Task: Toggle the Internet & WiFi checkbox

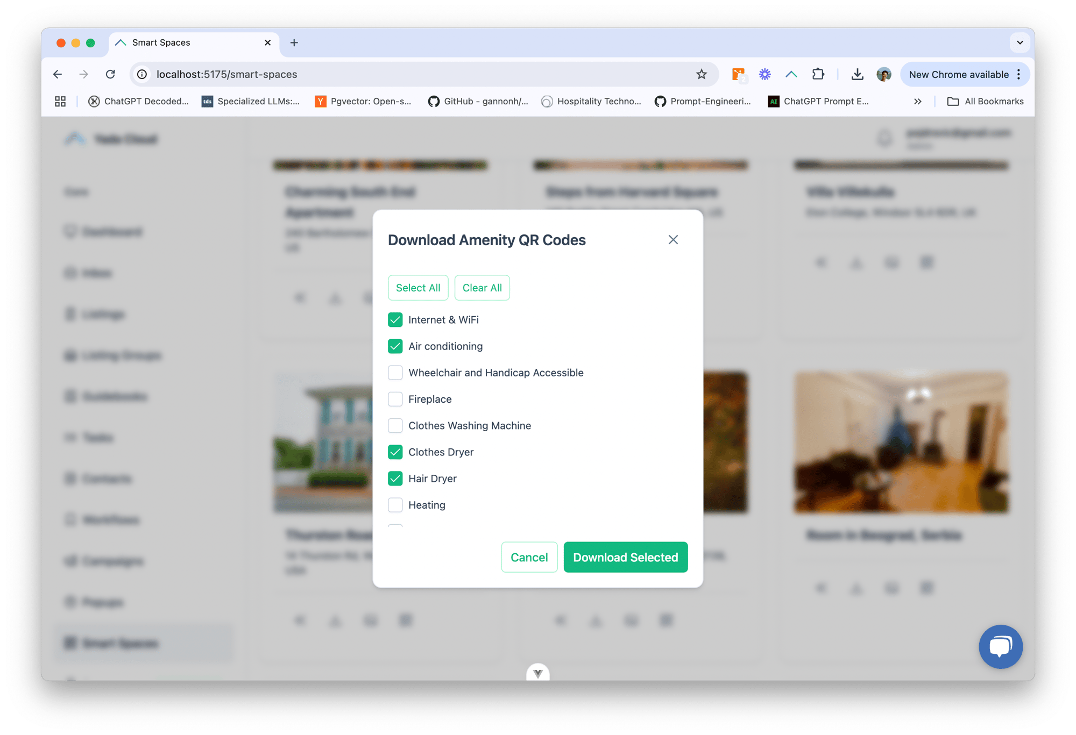Action: (396, 320)
